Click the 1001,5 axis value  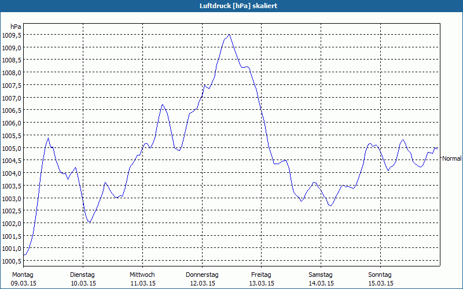pos(12,236)
